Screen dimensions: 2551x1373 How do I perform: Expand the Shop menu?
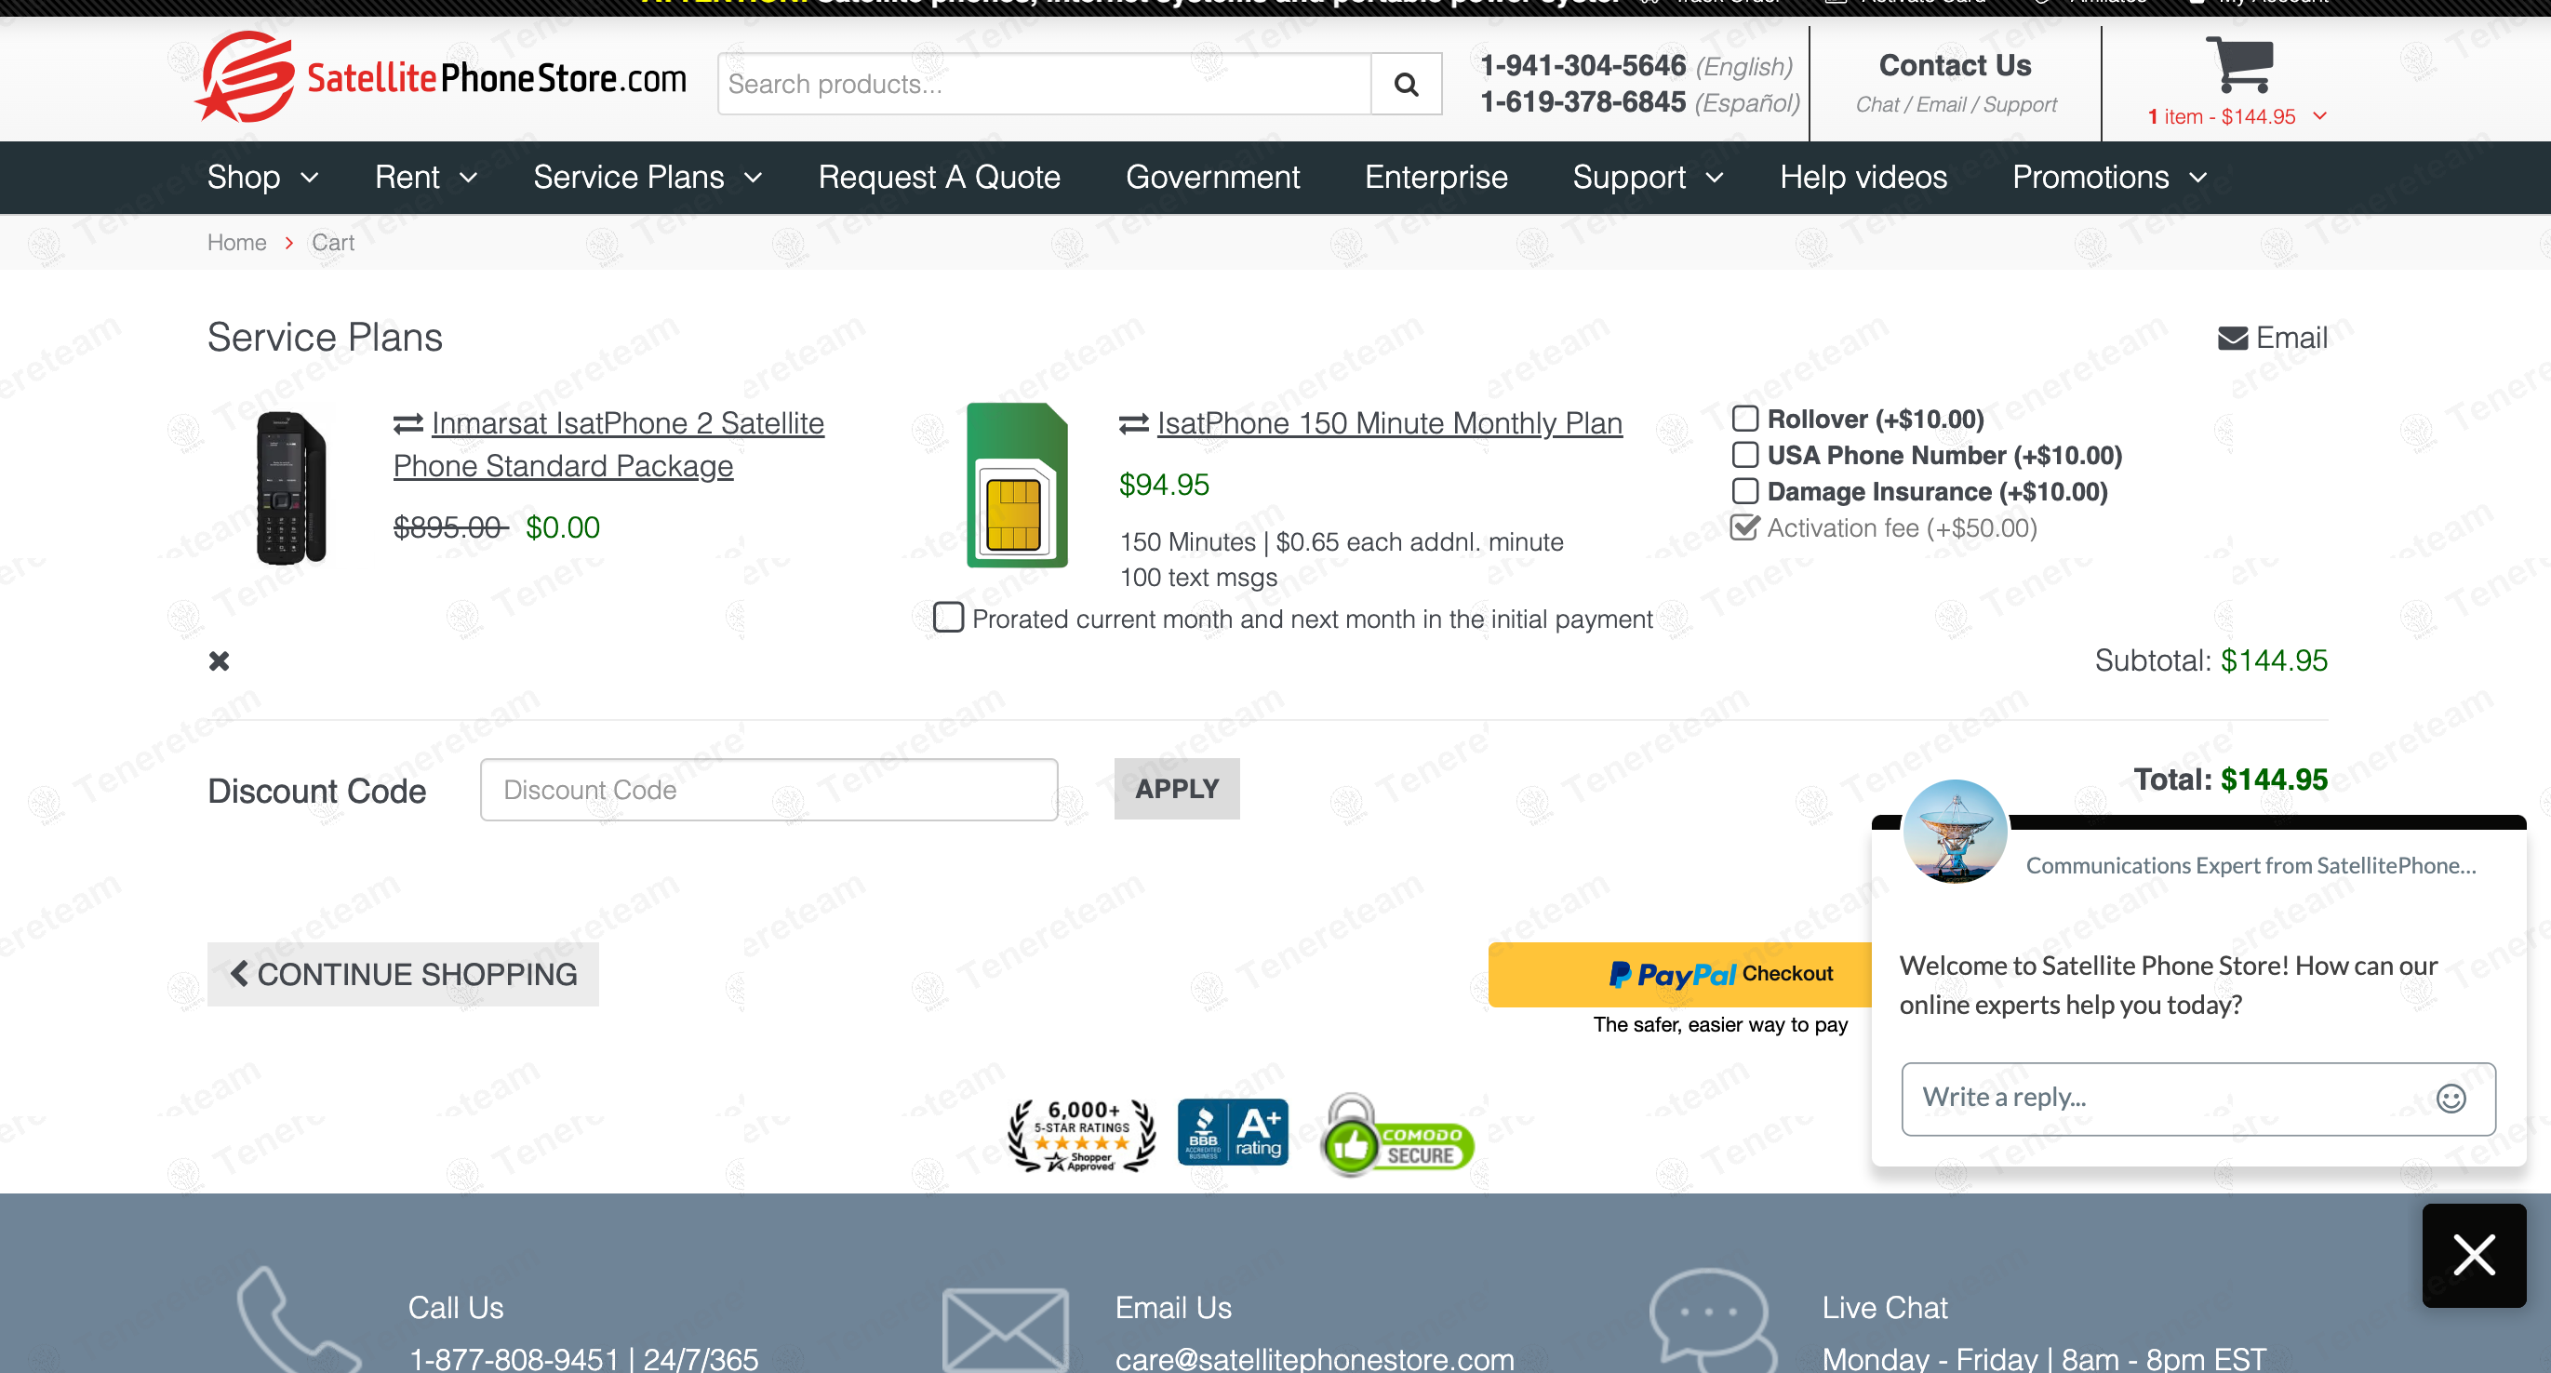(262, 177)
